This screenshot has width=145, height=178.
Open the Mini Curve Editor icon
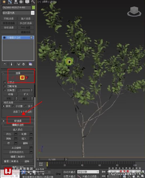tap(41, 164)
